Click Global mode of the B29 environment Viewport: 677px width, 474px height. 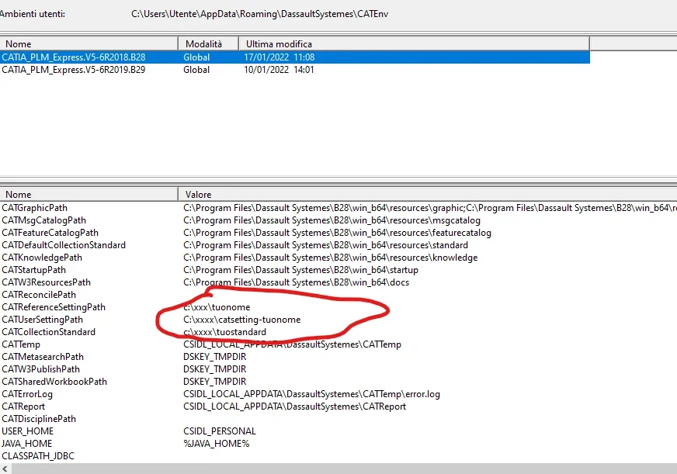point(196,70)
